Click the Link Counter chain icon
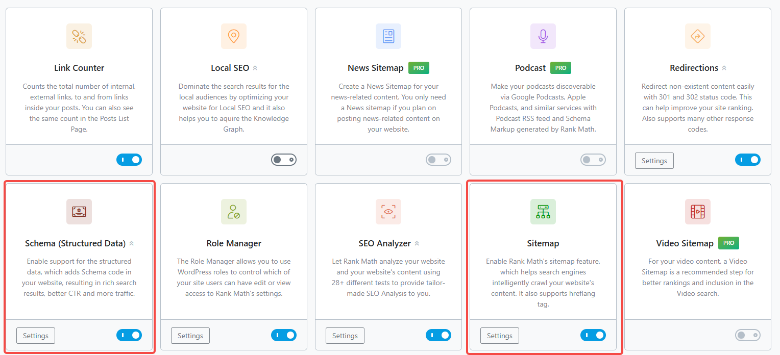 coord(79,36)
